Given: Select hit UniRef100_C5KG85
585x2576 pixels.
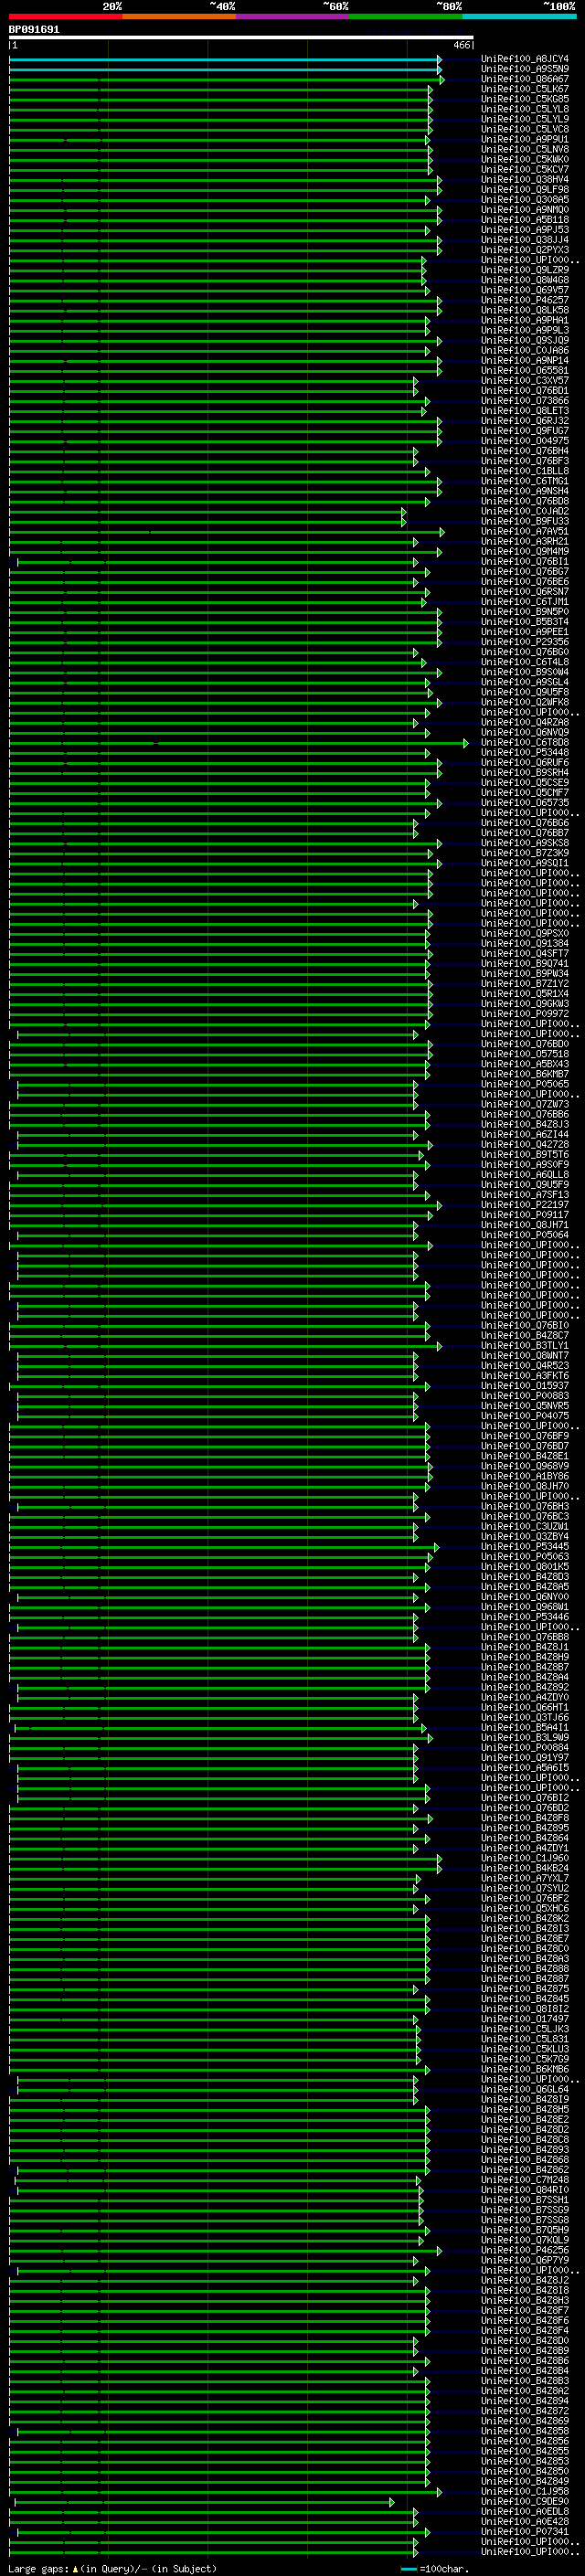Looking at the screenshot, I should point(525,99).
